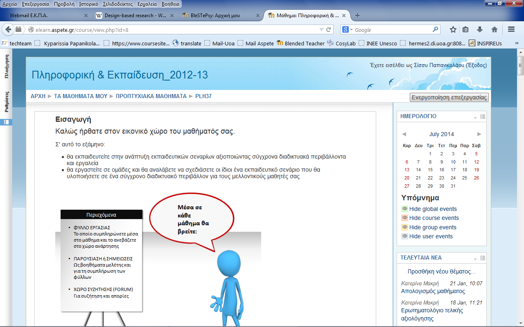Click the bookmark star icon
The image size is (524, 327).
coord(453,29)
